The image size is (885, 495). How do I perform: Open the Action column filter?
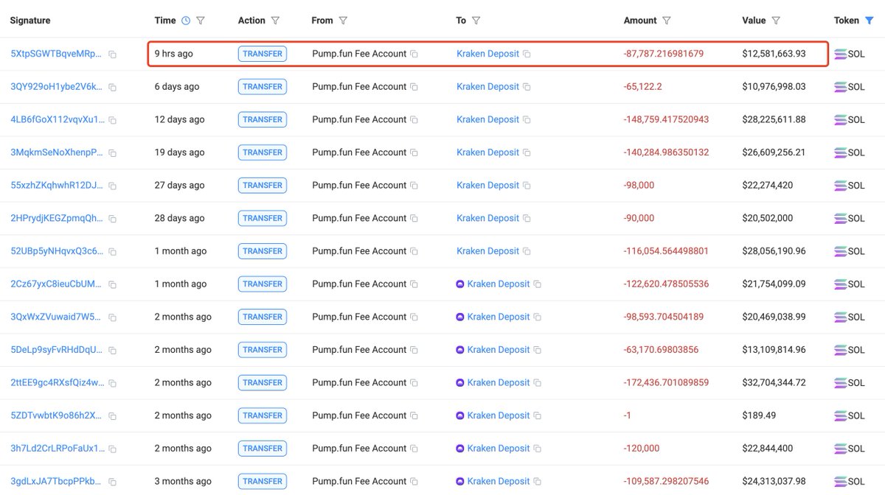tap(275, 21)
